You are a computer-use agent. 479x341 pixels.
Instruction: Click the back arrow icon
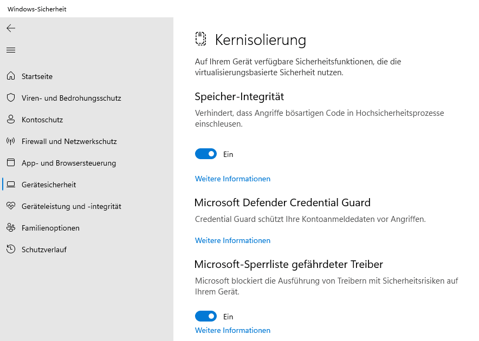(x=11, y=28)
